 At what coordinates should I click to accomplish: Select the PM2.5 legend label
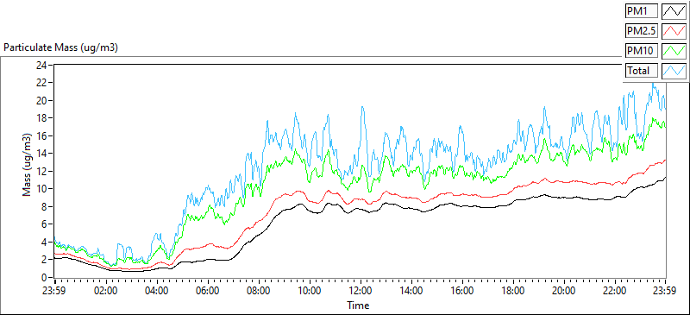(x=641, y=31)
